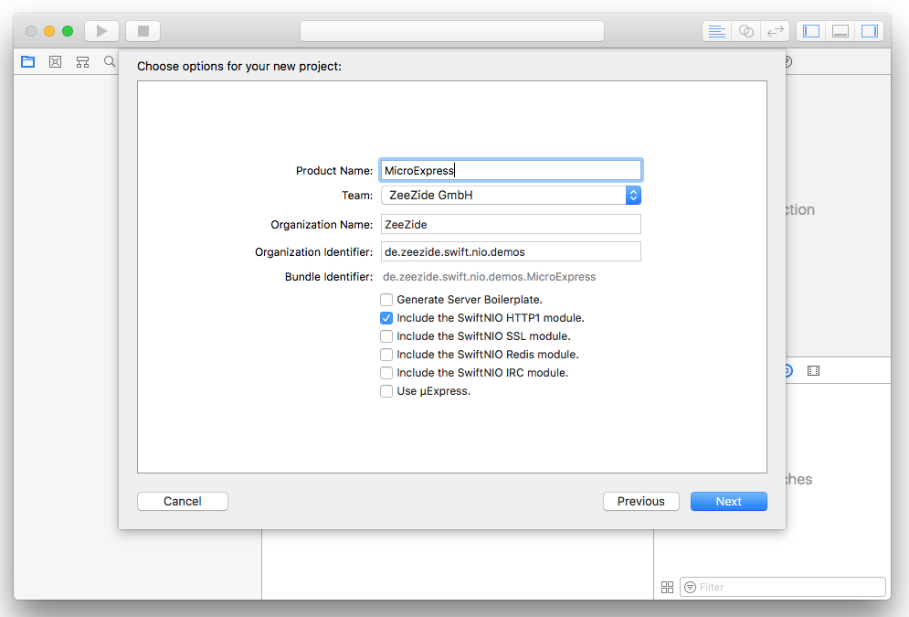
Task: Click the Bundle Identifier value text
Action: pos(490,277)
